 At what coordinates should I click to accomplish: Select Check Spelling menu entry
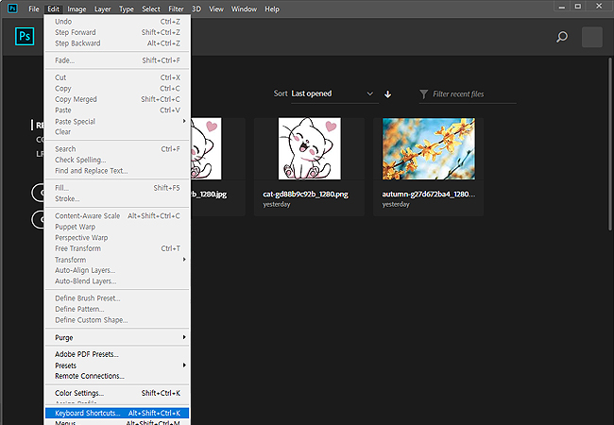[x=117, y=160]
